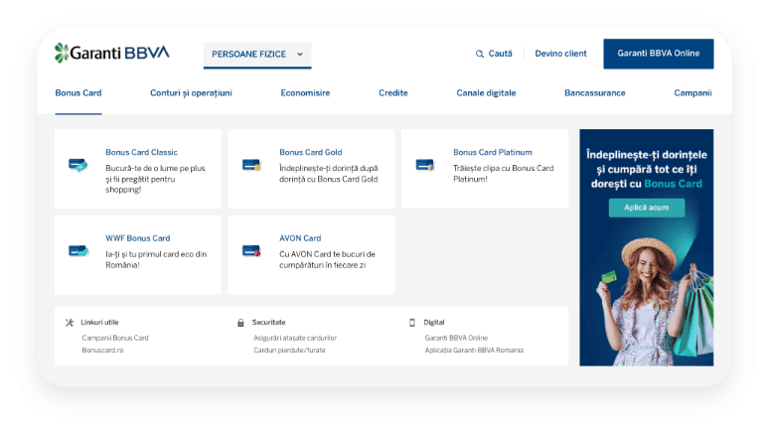This screenshot has width=769, height=434.
Task: Open the Economisire menu
Action: point(305,92)
